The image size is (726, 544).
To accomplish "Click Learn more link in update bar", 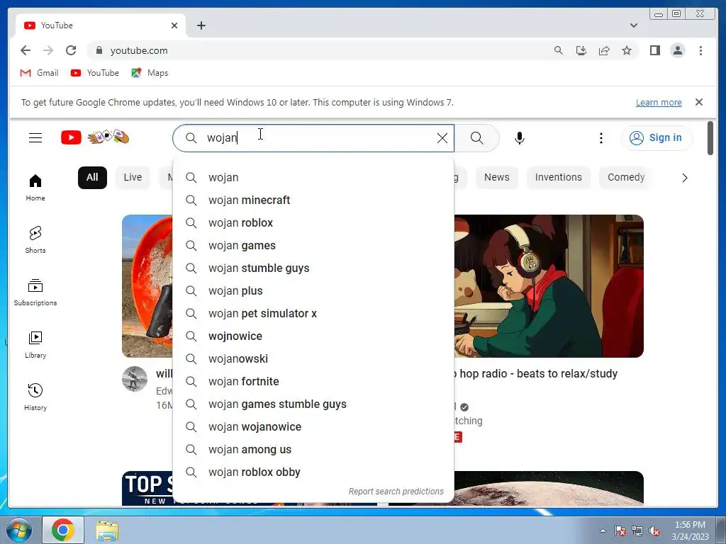I will 659,103.
